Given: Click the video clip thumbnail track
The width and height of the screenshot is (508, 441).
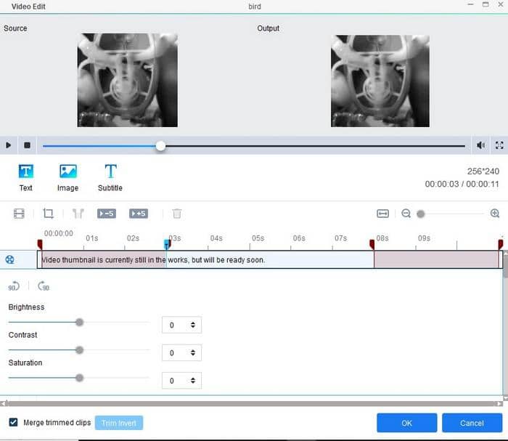Looking at the screenshot, I should click(x=270, y=259).
